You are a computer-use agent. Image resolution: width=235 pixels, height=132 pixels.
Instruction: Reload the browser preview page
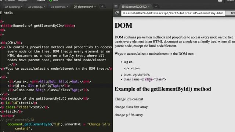click(x=117, y=13)
